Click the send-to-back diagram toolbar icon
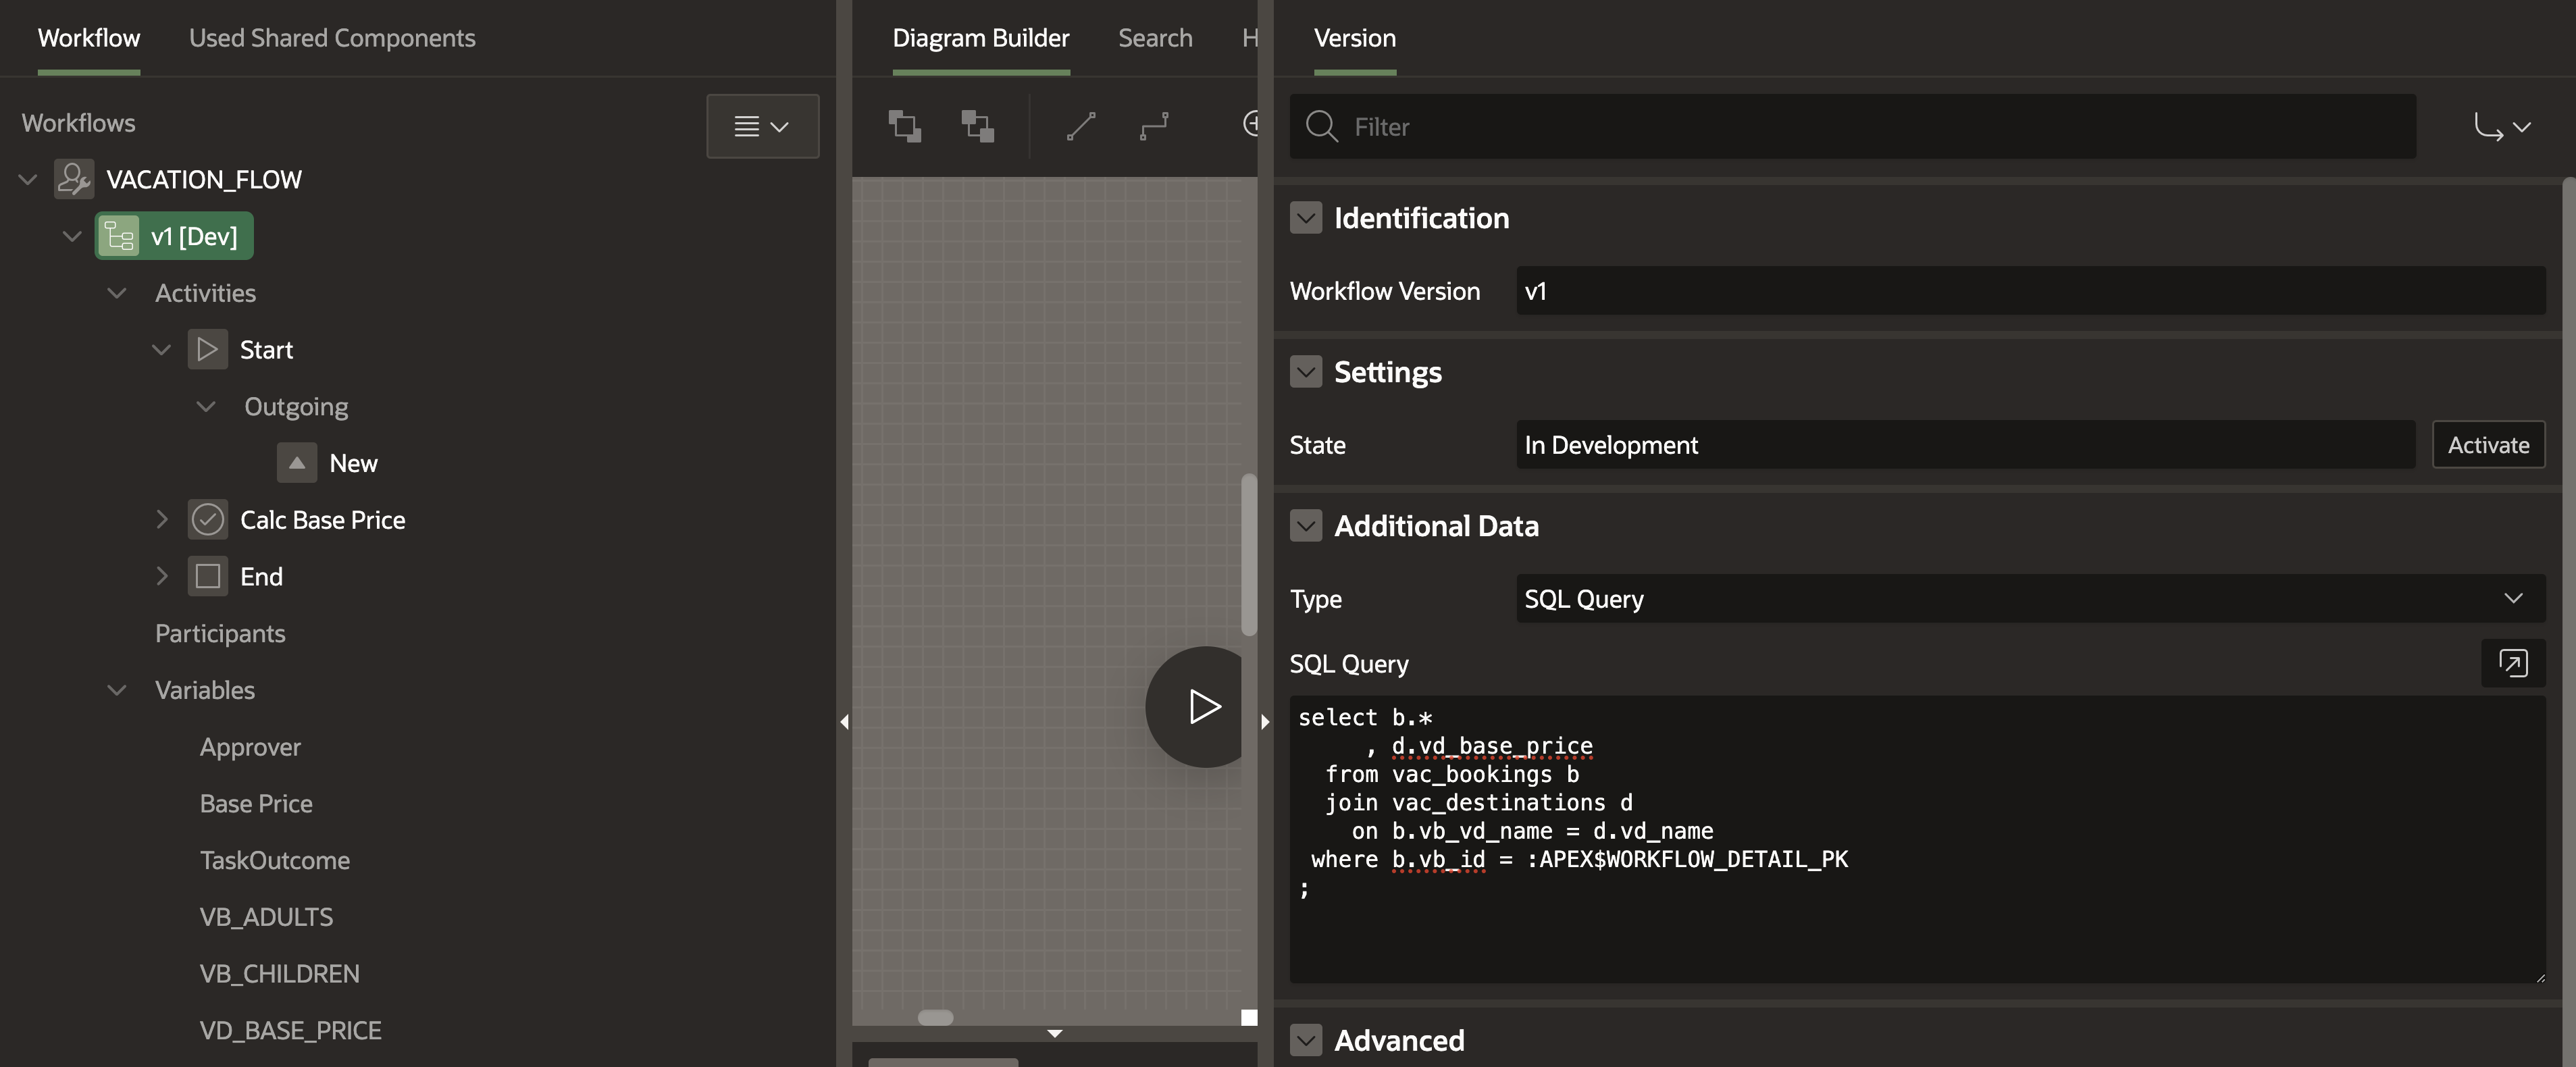Screen dimensions: 2576x1067 coord(977,126)
